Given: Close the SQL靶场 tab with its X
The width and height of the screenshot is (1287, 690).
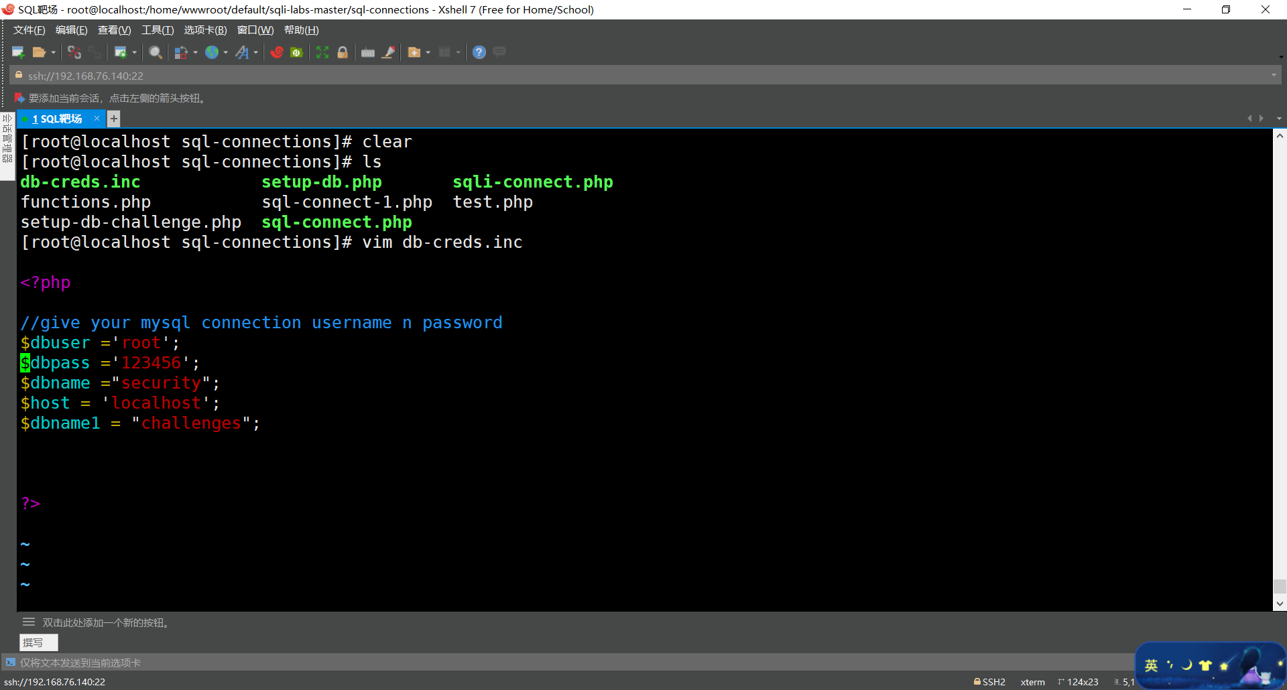Looking at the screenshot, I should tap(97, 119).
